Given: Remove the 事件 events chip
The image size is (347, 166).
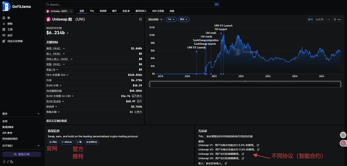Looking at the screenshot, I should click(x=187, y=20).
